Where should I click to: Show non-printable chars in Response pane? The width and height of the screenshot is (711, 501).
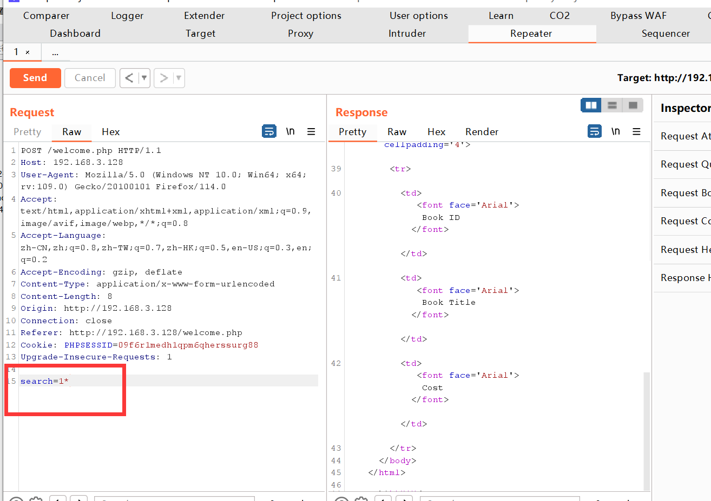click(616, 131)
